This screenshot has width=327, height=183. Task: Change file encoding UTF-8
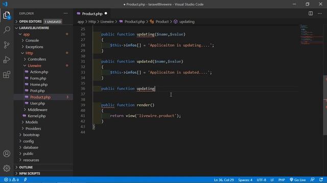(261, 179)
